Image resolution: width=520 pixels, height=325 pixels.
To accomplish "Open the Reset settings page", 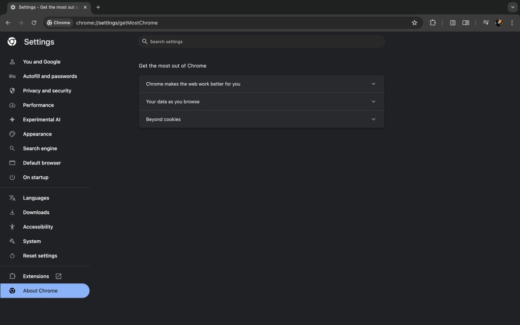I will [40, 256].
